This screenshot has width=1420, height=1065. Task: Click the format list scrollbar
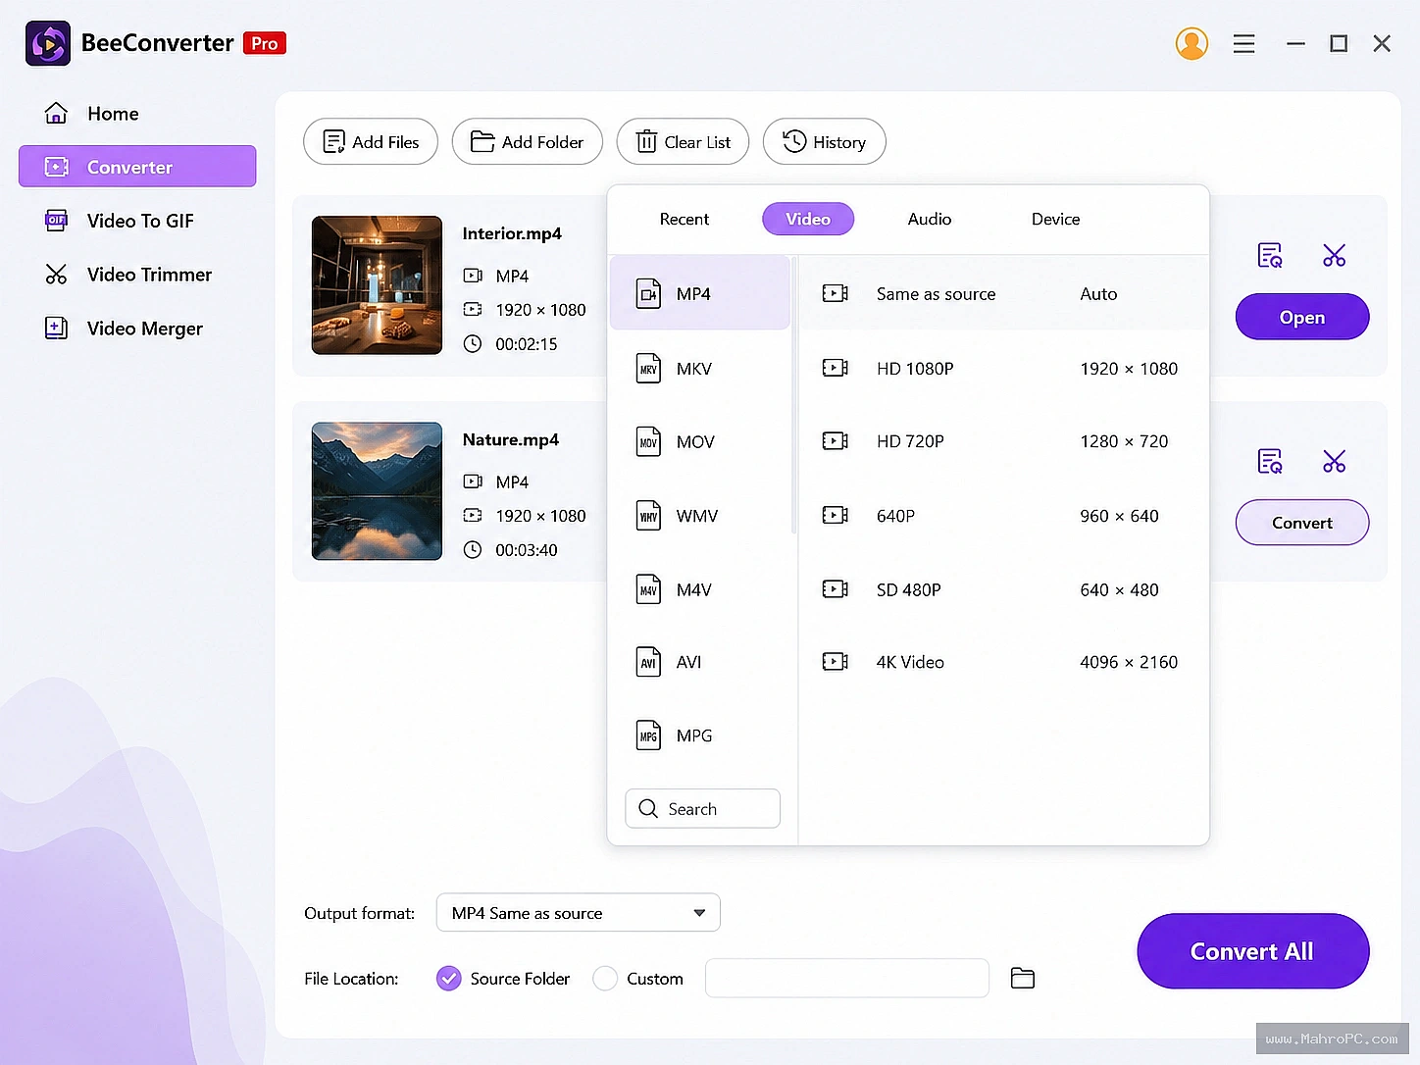[793, 395]
